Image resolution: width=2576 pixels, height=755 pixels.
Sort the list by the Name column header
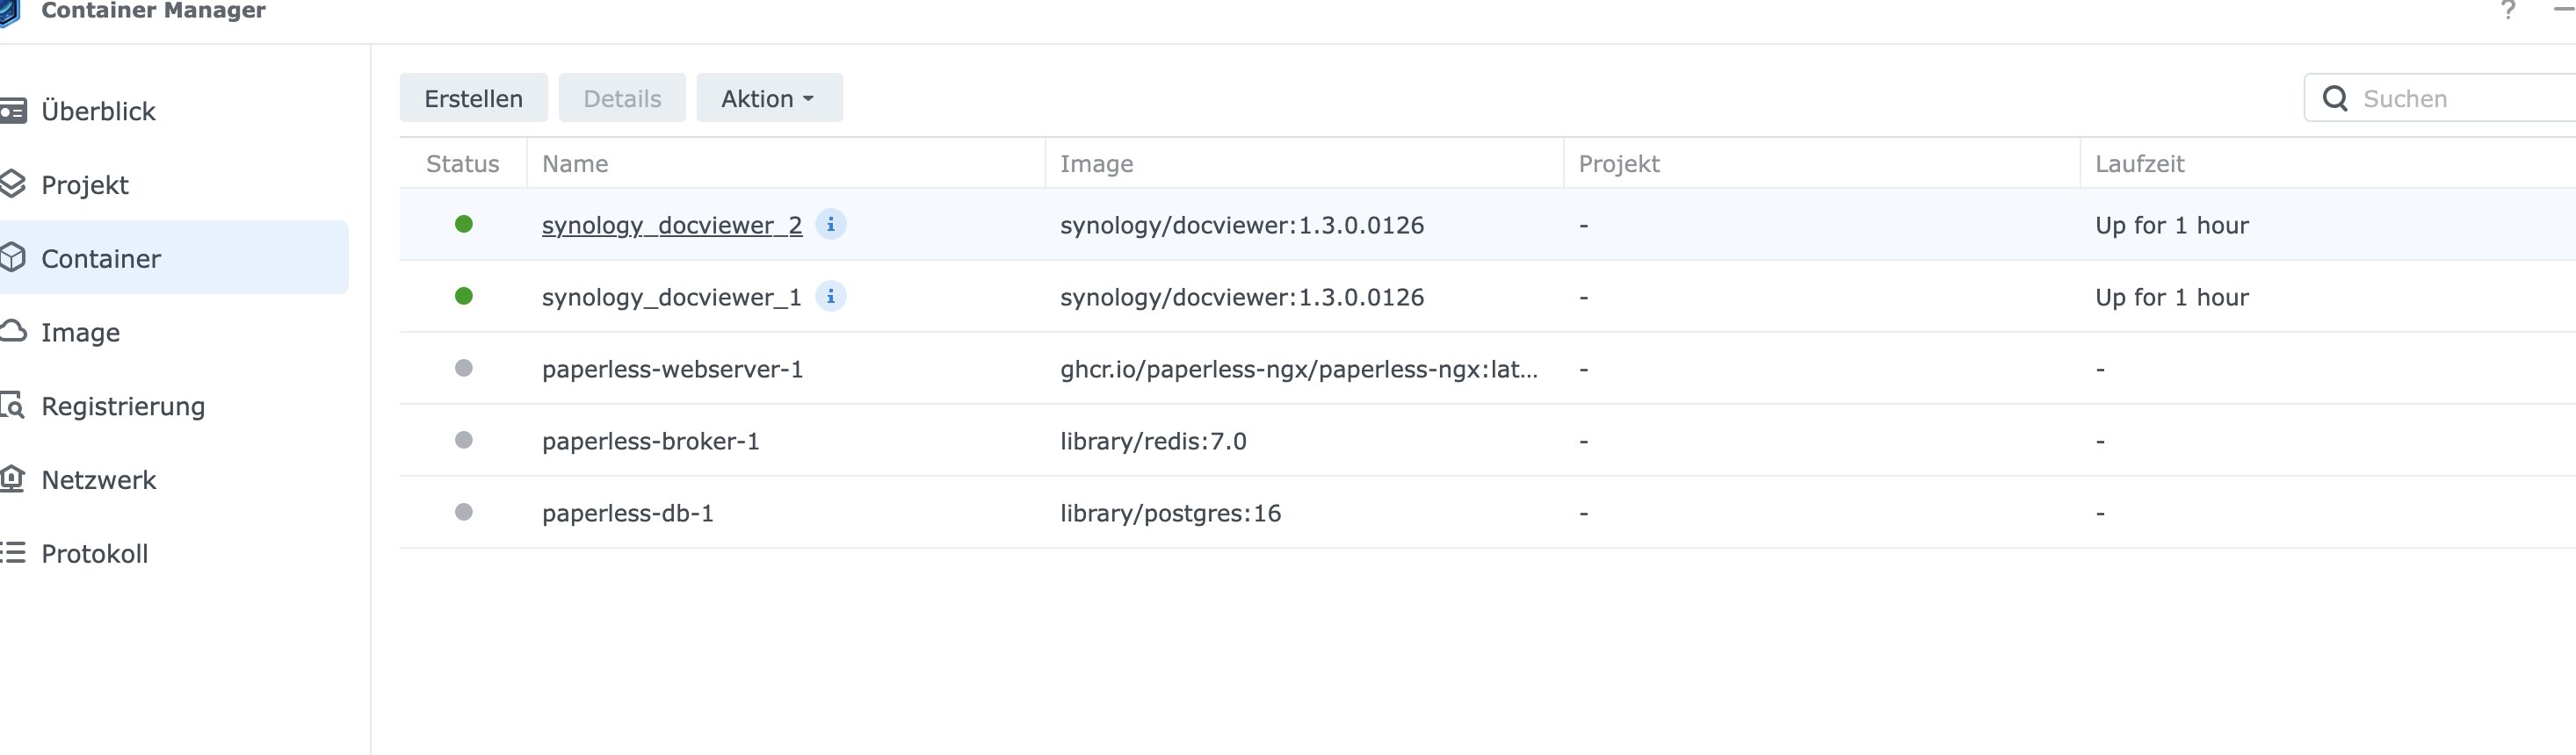tap(575, 164)
